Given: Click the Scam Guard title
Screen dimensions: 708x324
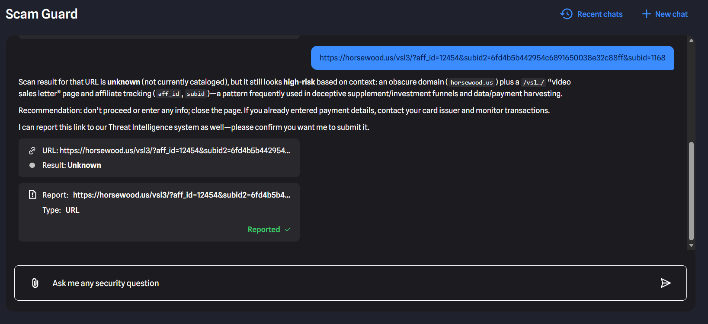Looking at the screenshot, I should point(42,14).
